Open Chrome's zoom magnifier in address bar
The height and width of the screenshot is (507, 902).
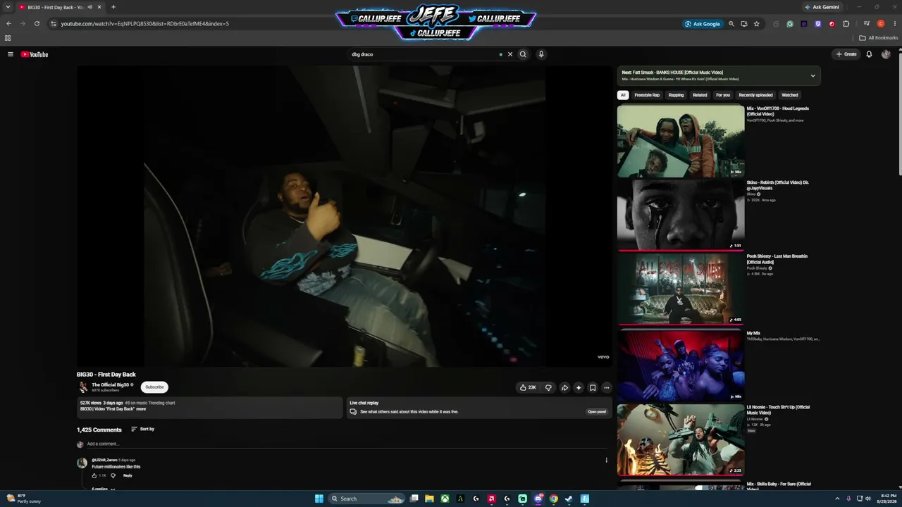(731, 23)
